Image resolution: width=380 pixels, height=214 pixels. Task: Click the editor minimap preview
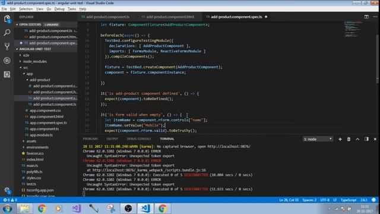coord(353,29)
